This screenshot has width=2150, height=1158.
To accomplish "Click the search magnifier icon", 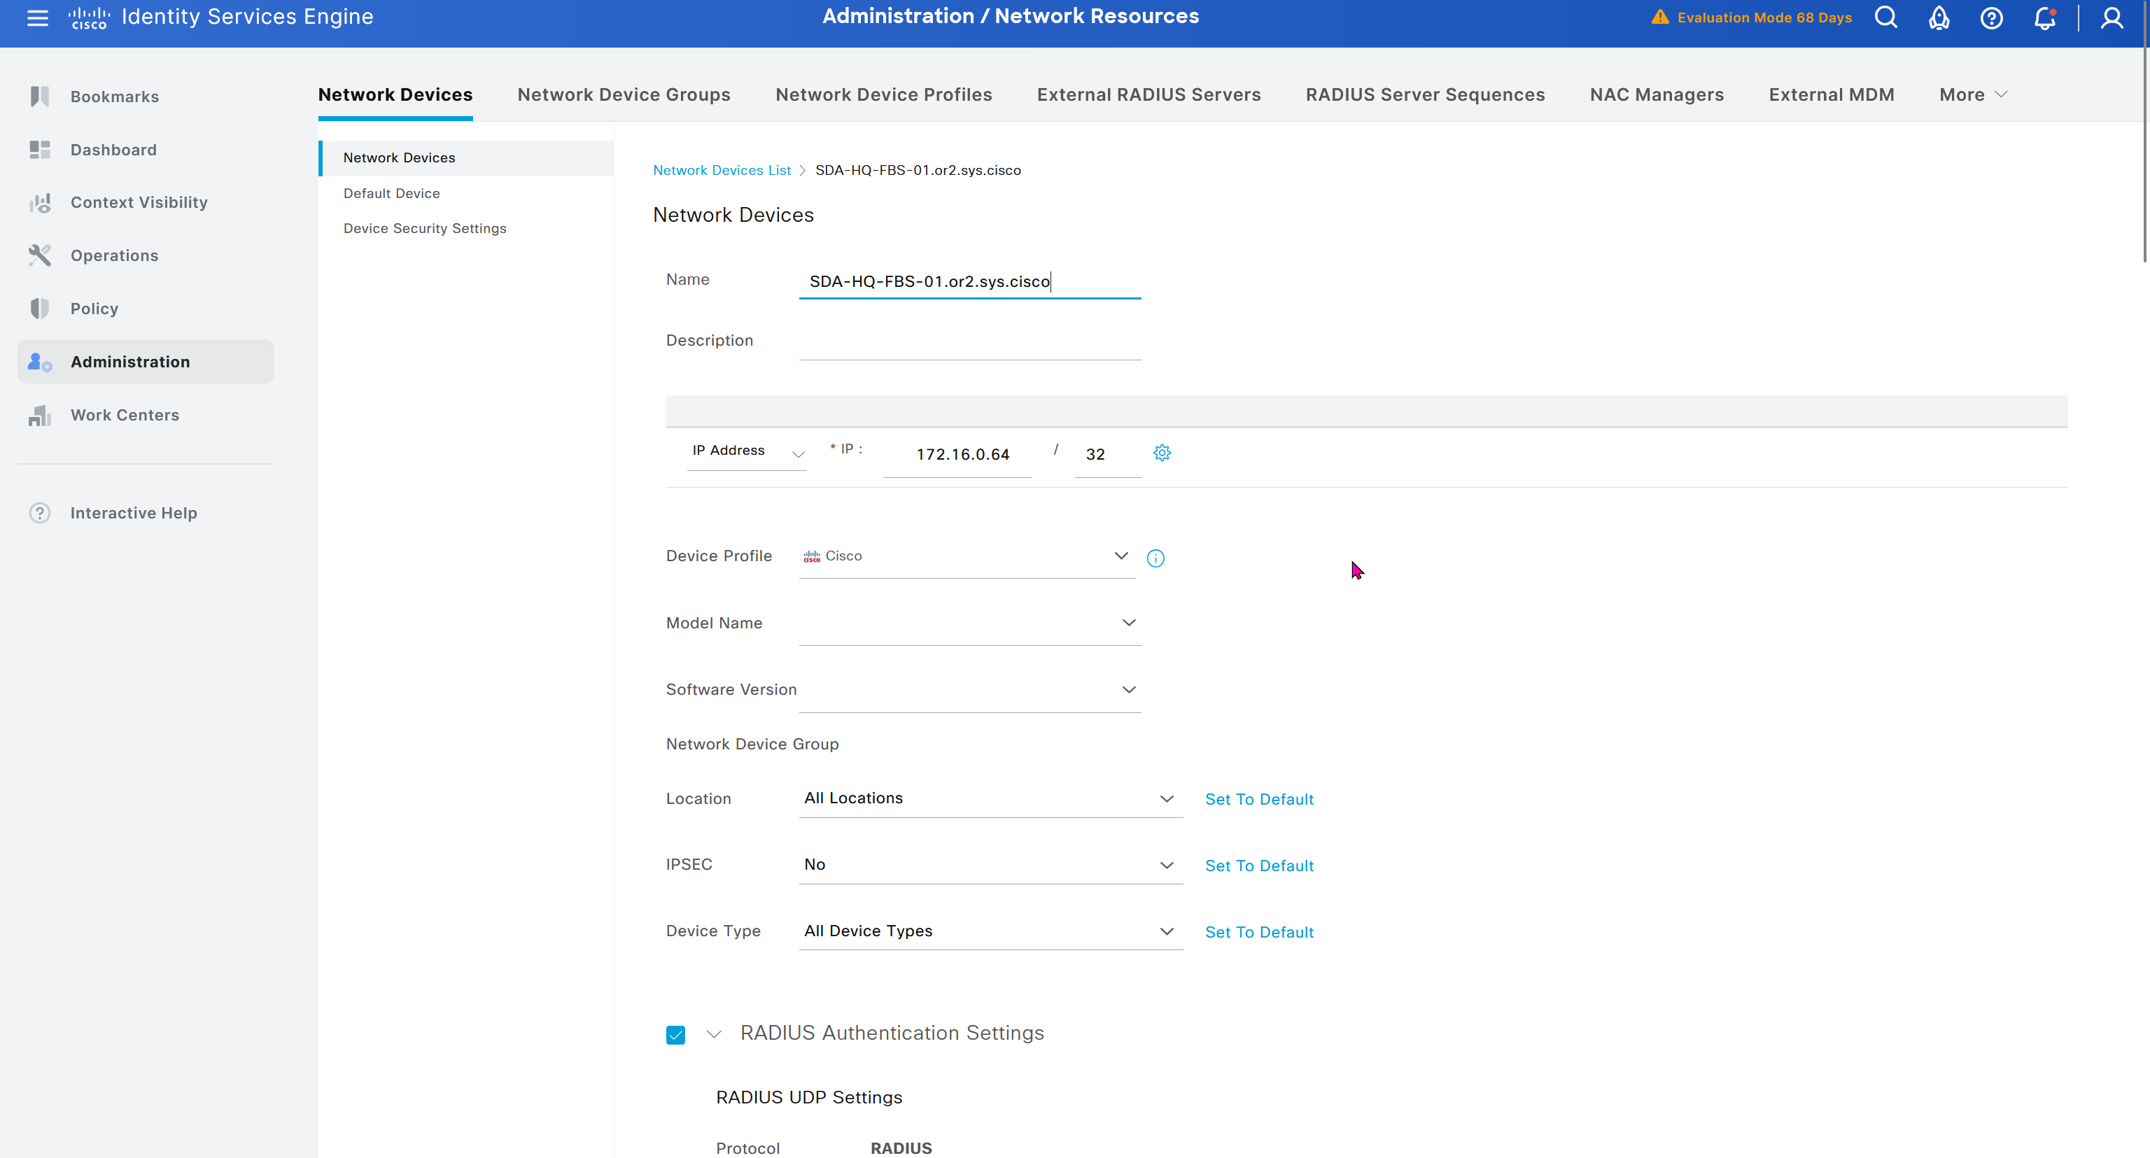I will [x=1885, y=17].
